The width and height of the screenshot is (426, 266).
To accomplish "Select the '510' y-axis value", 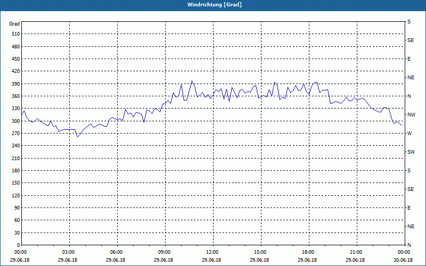I will tap(16, 34).
